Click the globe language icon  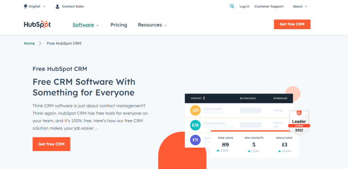[25, 6]
